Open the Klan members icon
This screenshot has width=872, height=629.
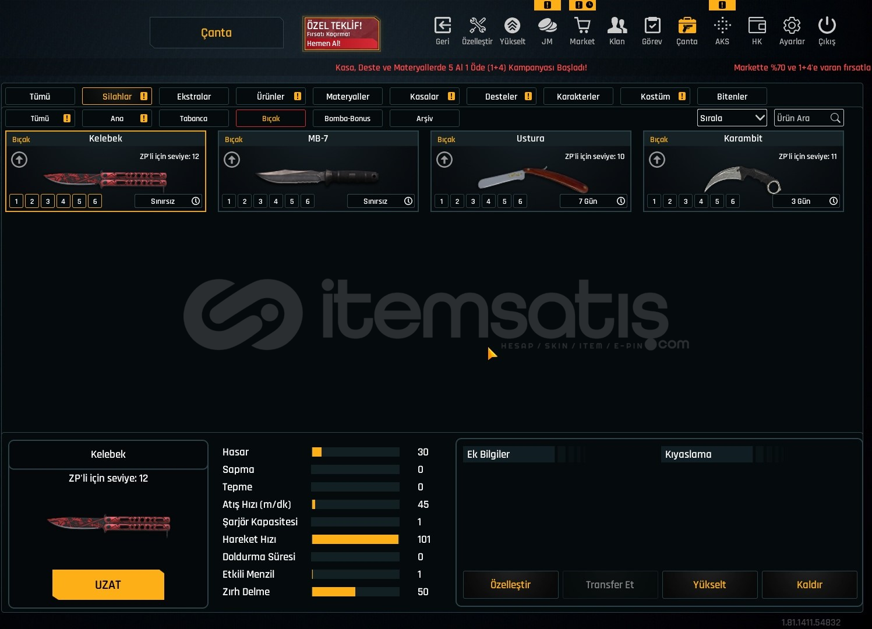[617, 26]
